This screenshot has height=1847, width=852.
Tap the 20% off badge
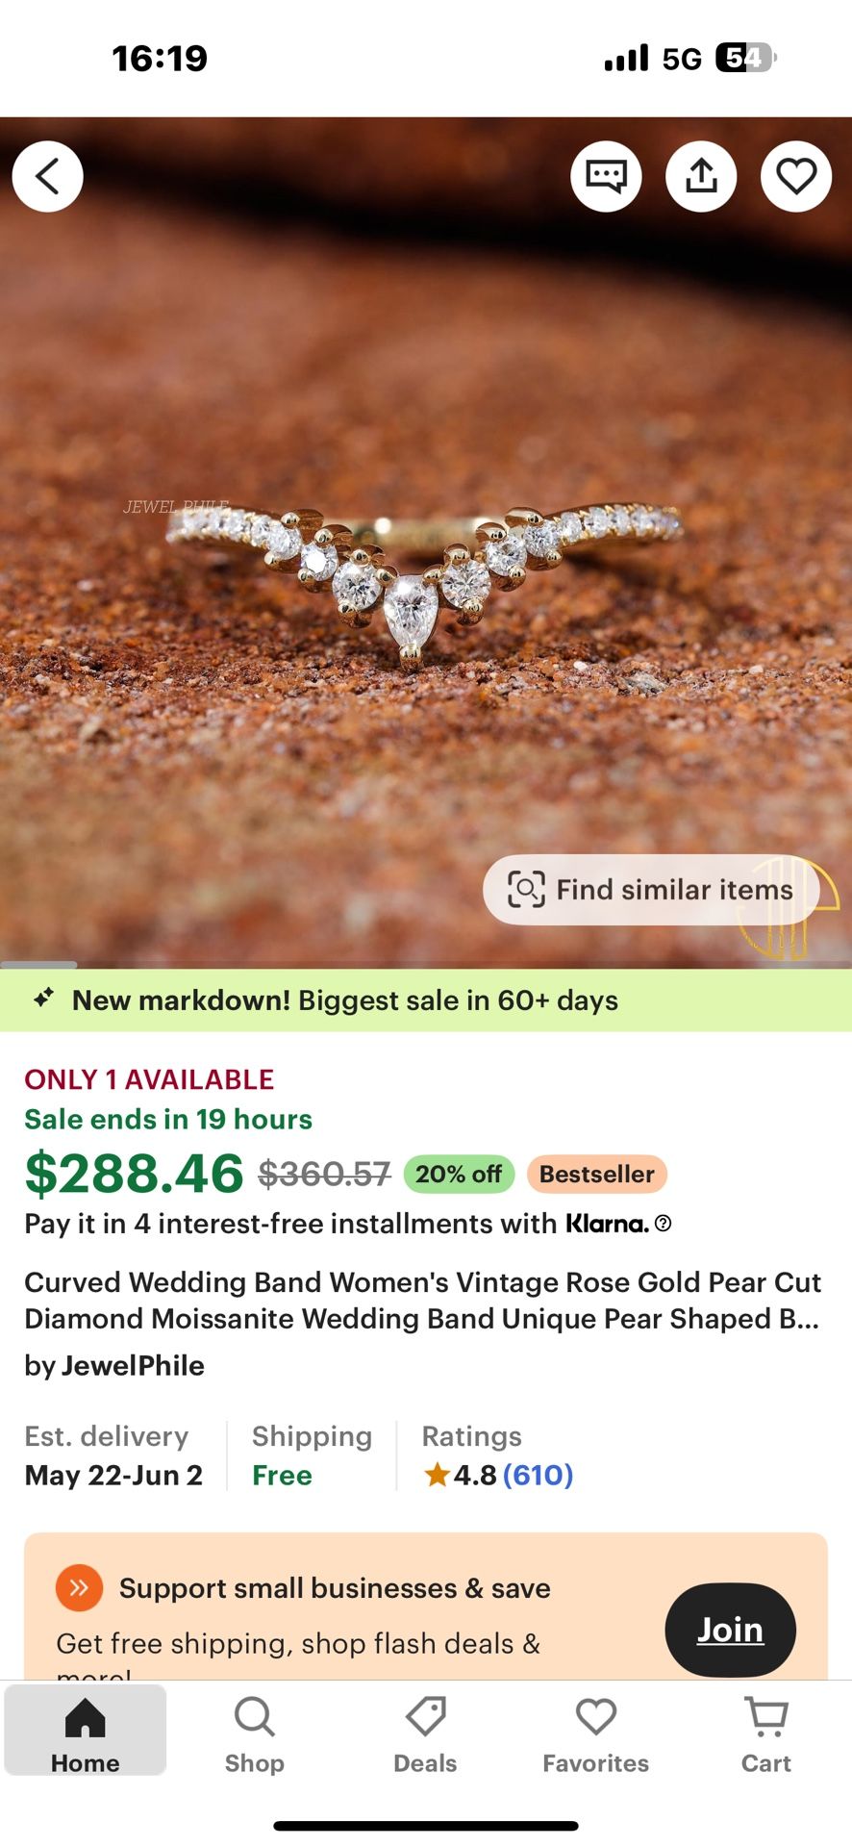tap(459, 1174)
